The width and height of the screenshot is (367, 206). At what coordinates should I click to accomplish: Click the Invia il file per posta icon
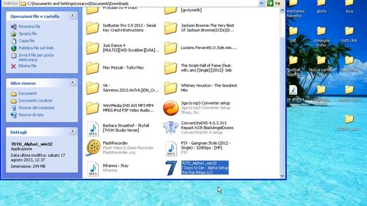pyautogui.click(x=14, y=56)
